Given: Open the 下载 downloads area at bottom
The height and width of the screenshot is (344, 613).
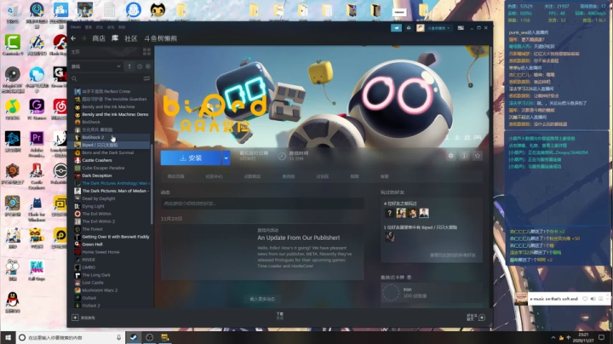Looking at the screenshot, I should pos(280,316).
